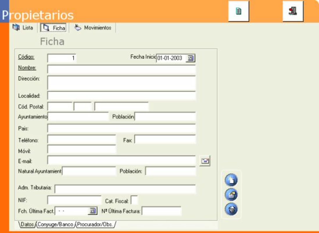
Task: Switch to the Lista tab
Action: click(x=23, y=28)
